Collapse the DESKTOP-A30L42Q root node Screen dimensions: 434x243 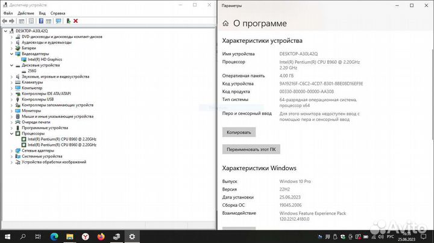coord(5,31)
